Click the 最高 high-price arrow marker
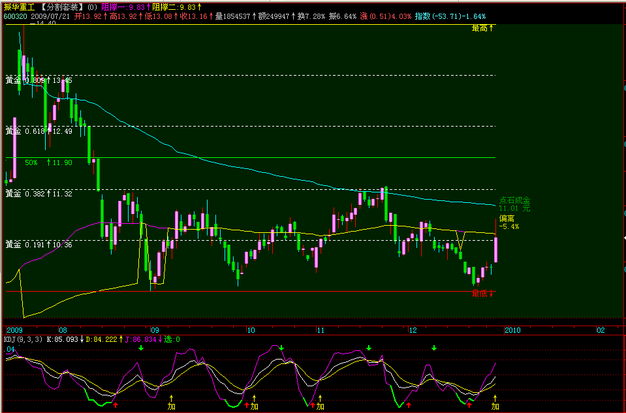 tap(483, 29)
